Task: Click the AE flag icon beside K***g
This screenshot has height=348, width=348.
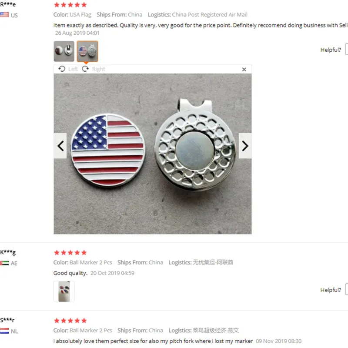Action: pyautogui.click(x=4, y=263)
